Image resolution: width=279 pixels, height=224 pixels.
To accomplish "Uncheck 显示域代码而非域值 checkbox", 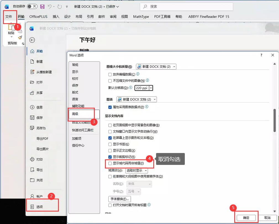I will coord(110,163).
